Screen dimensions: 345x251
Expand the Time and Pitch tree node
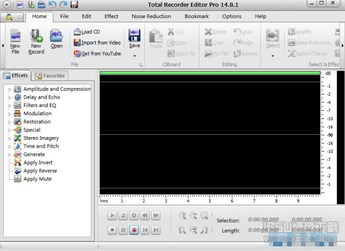pos(9,147)
